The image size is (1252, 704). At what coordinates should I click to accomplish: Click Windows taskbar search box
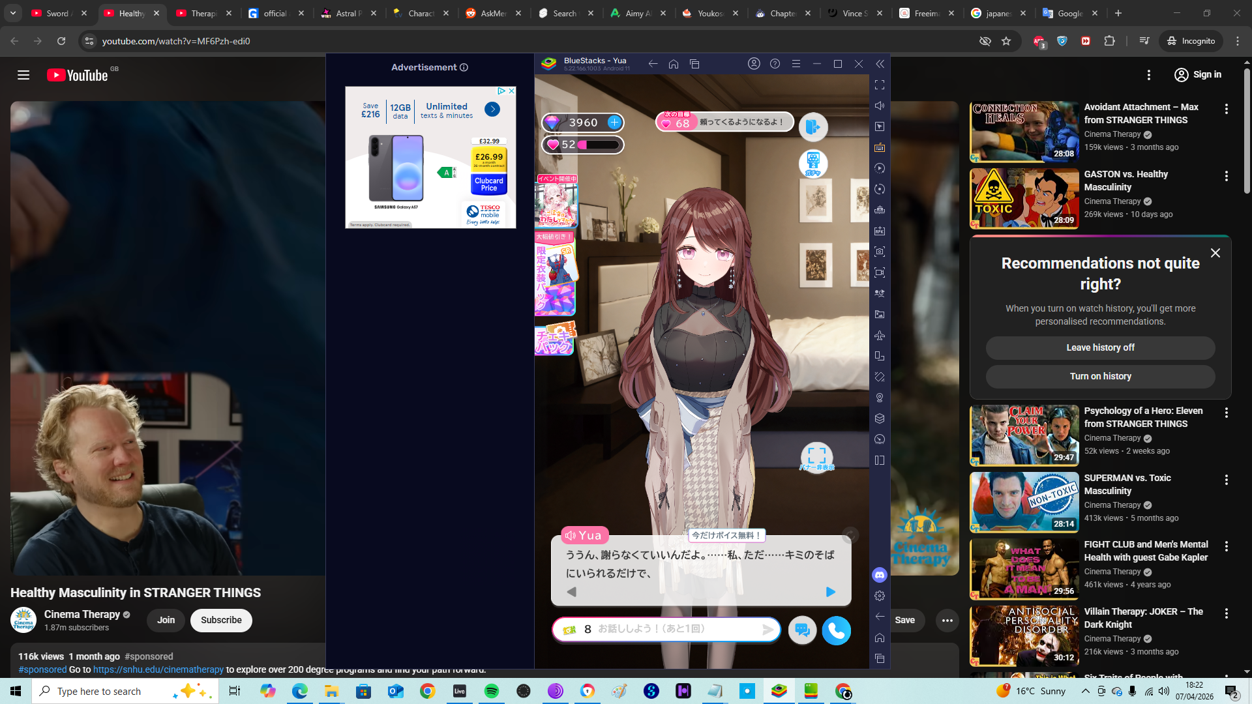pos(125,691)
